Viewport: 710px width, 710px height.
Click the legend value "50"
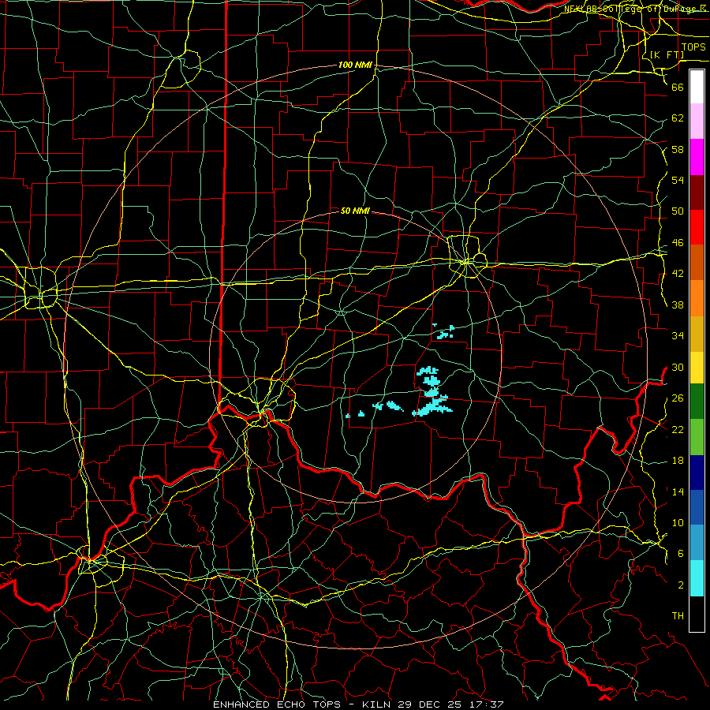click(678, 211)
